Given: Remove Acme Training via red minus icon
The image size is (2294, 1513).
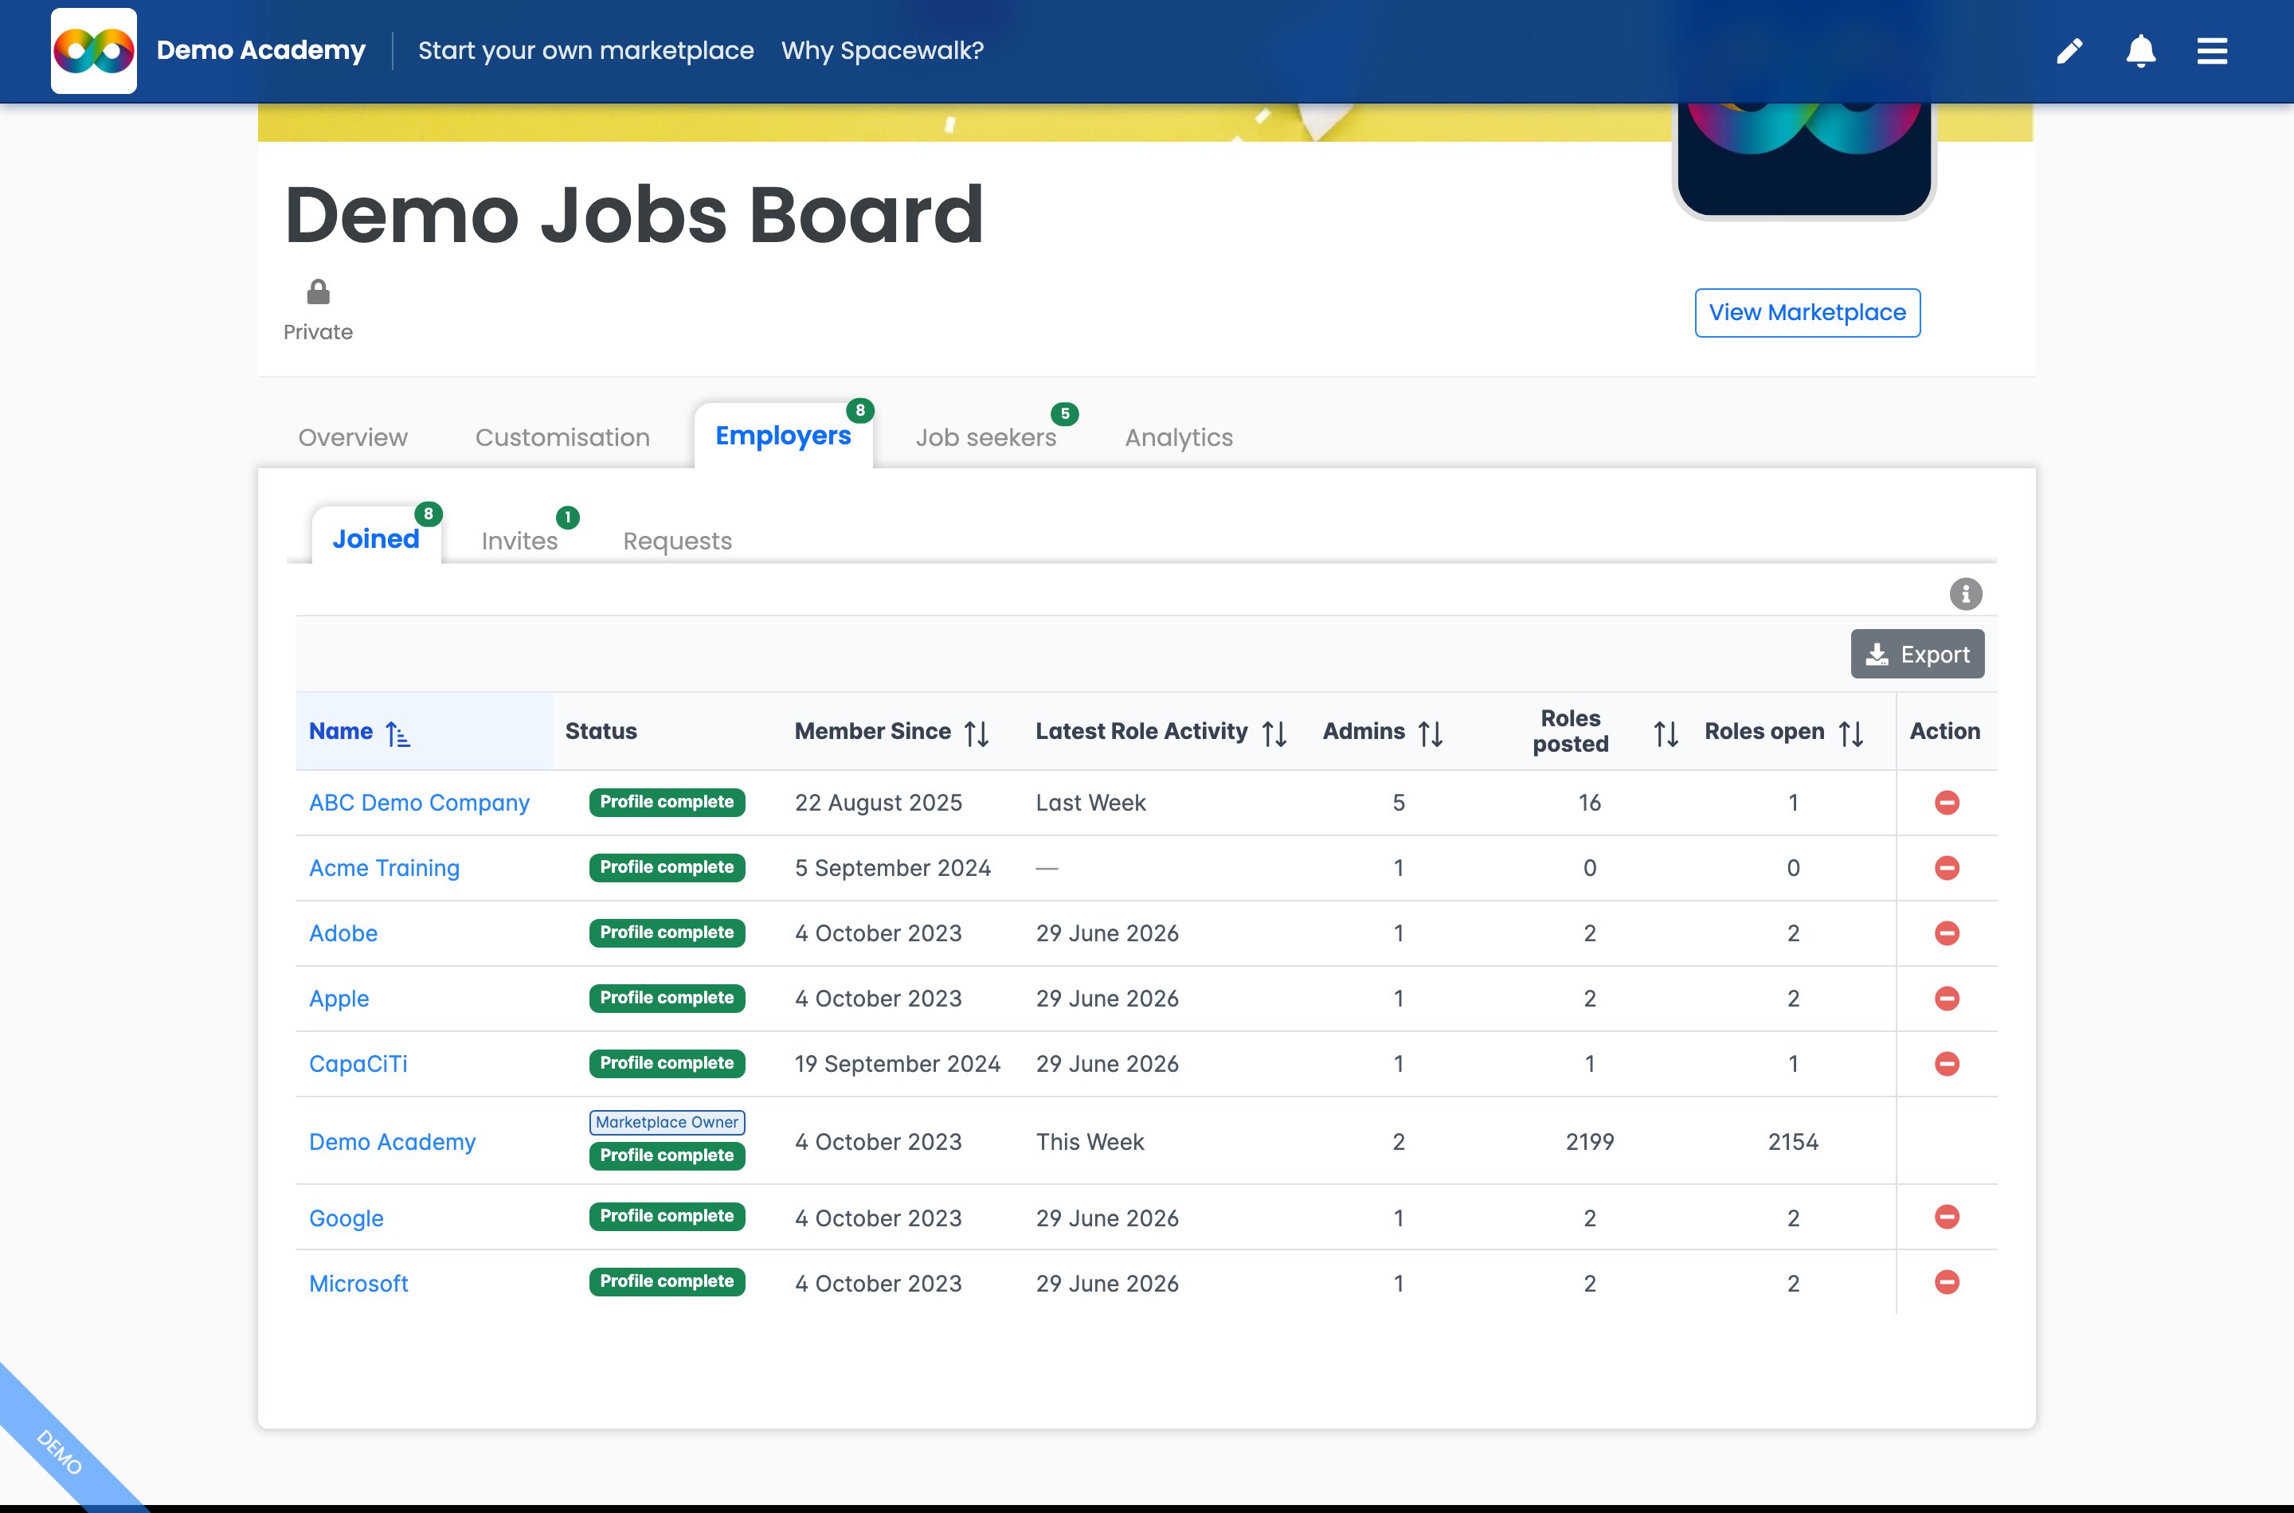Looking at the screenshot, I should point(1947,867).
